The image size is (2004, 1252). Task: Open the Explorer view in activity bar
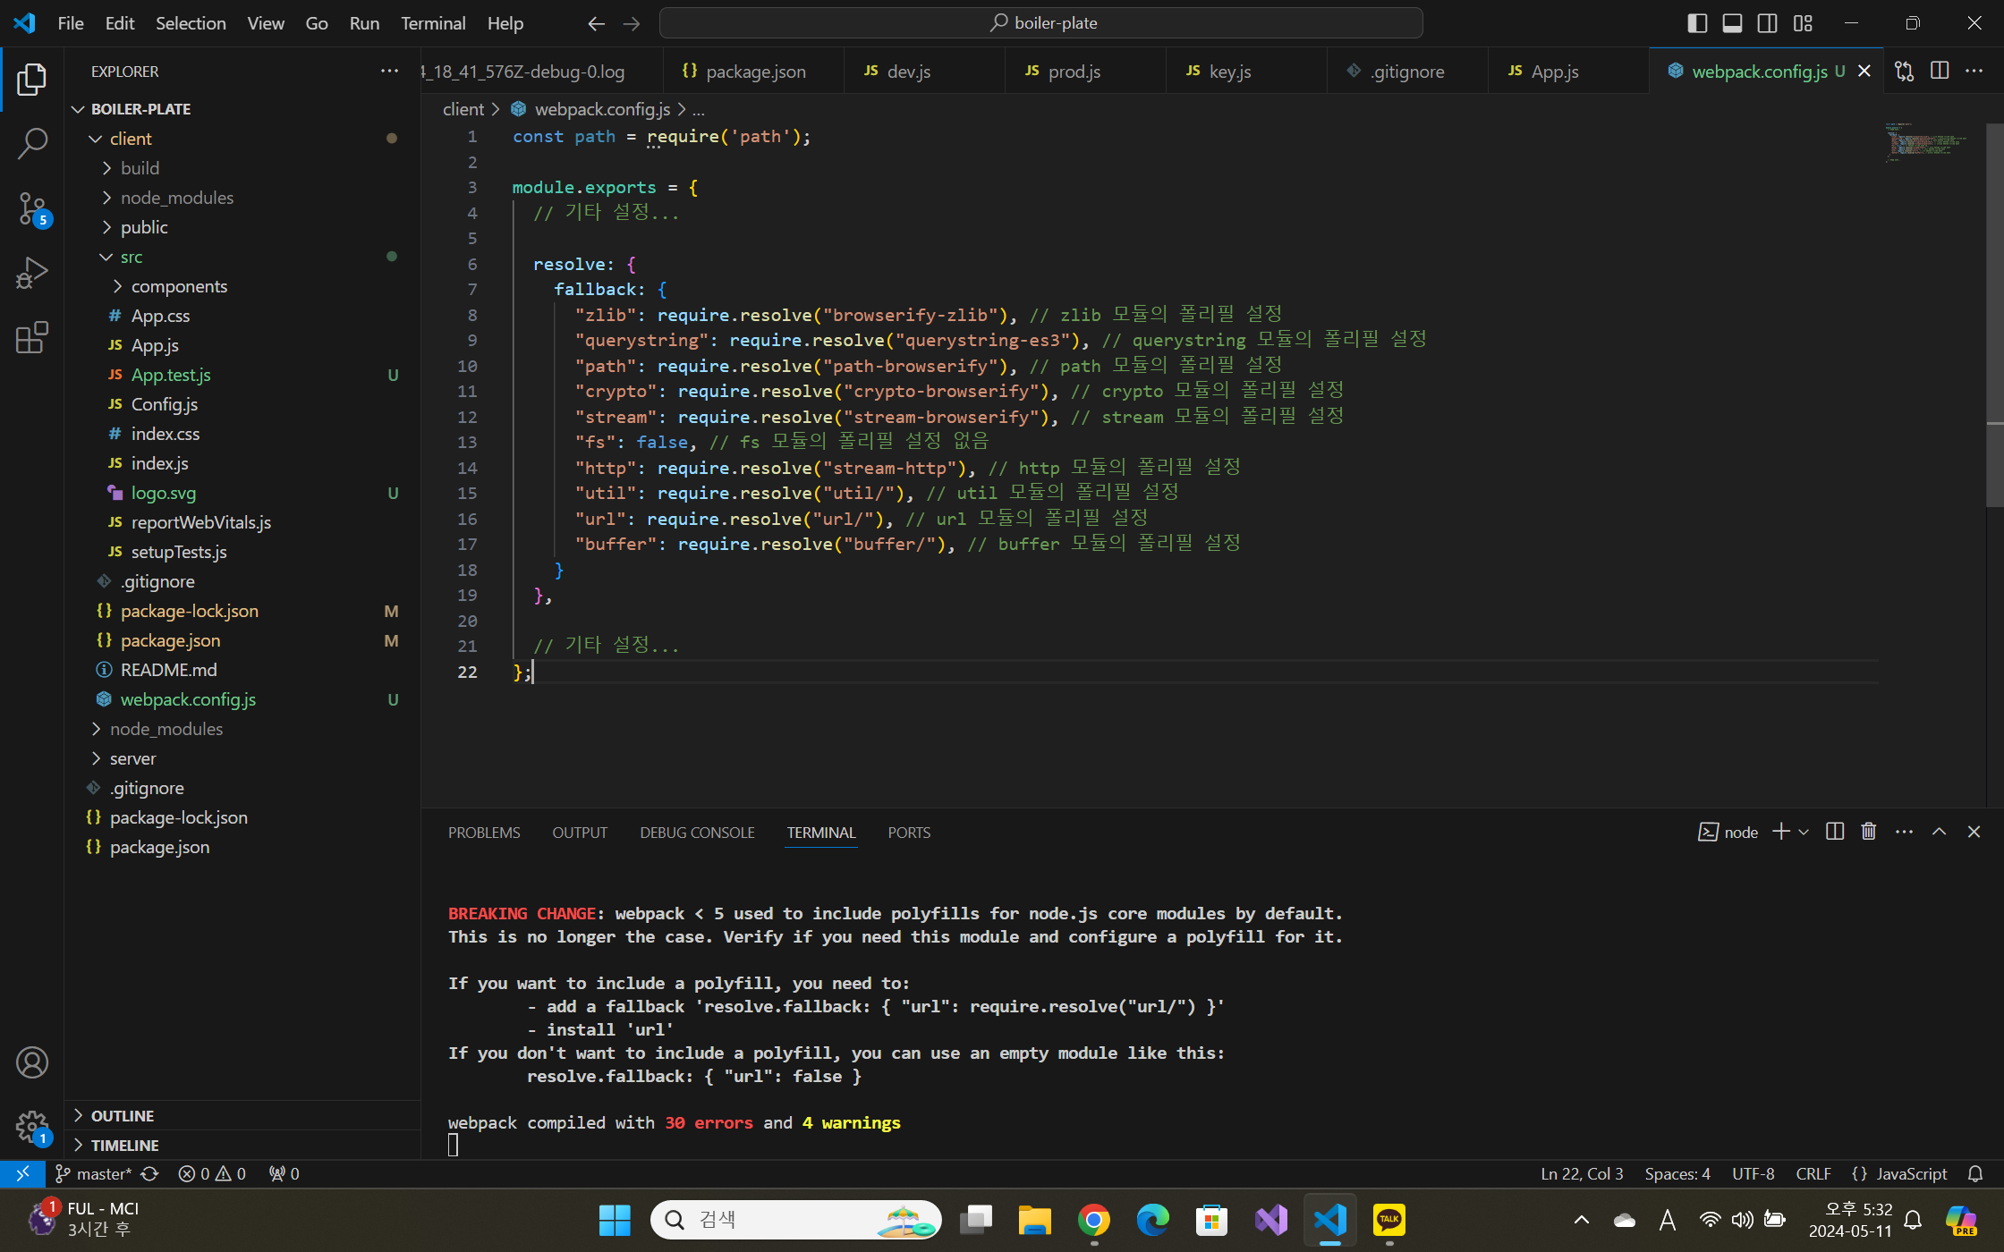32,80
